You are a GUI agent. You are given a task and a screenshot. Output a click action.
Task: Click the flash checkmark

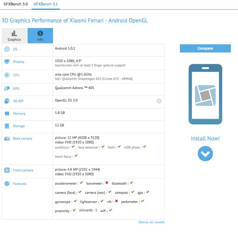pyautogui.click(x=119, y=147)
